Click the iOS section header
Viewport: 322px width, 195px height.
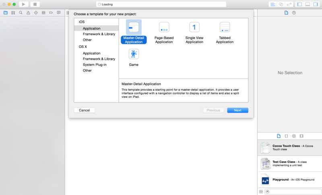(x=82, y=22)
